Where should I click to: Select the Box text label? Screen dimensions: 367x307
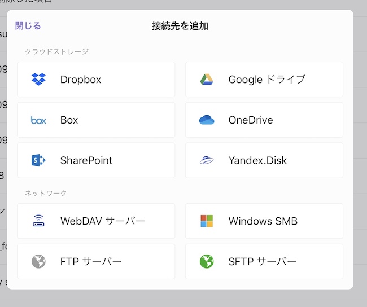(x=69, y=120)
